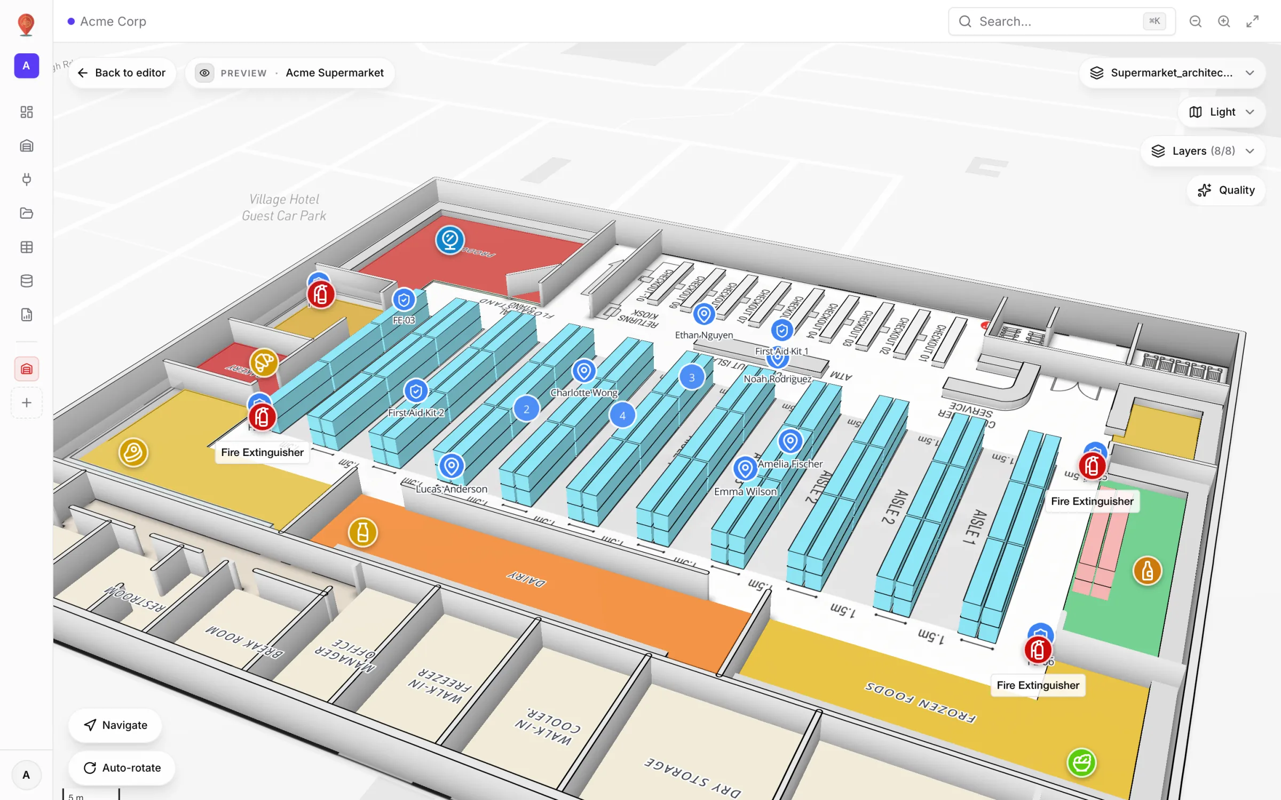Click the dairy bottle marker on orange zone
This screenshot has width=1281, height=800.
[363, 532]
